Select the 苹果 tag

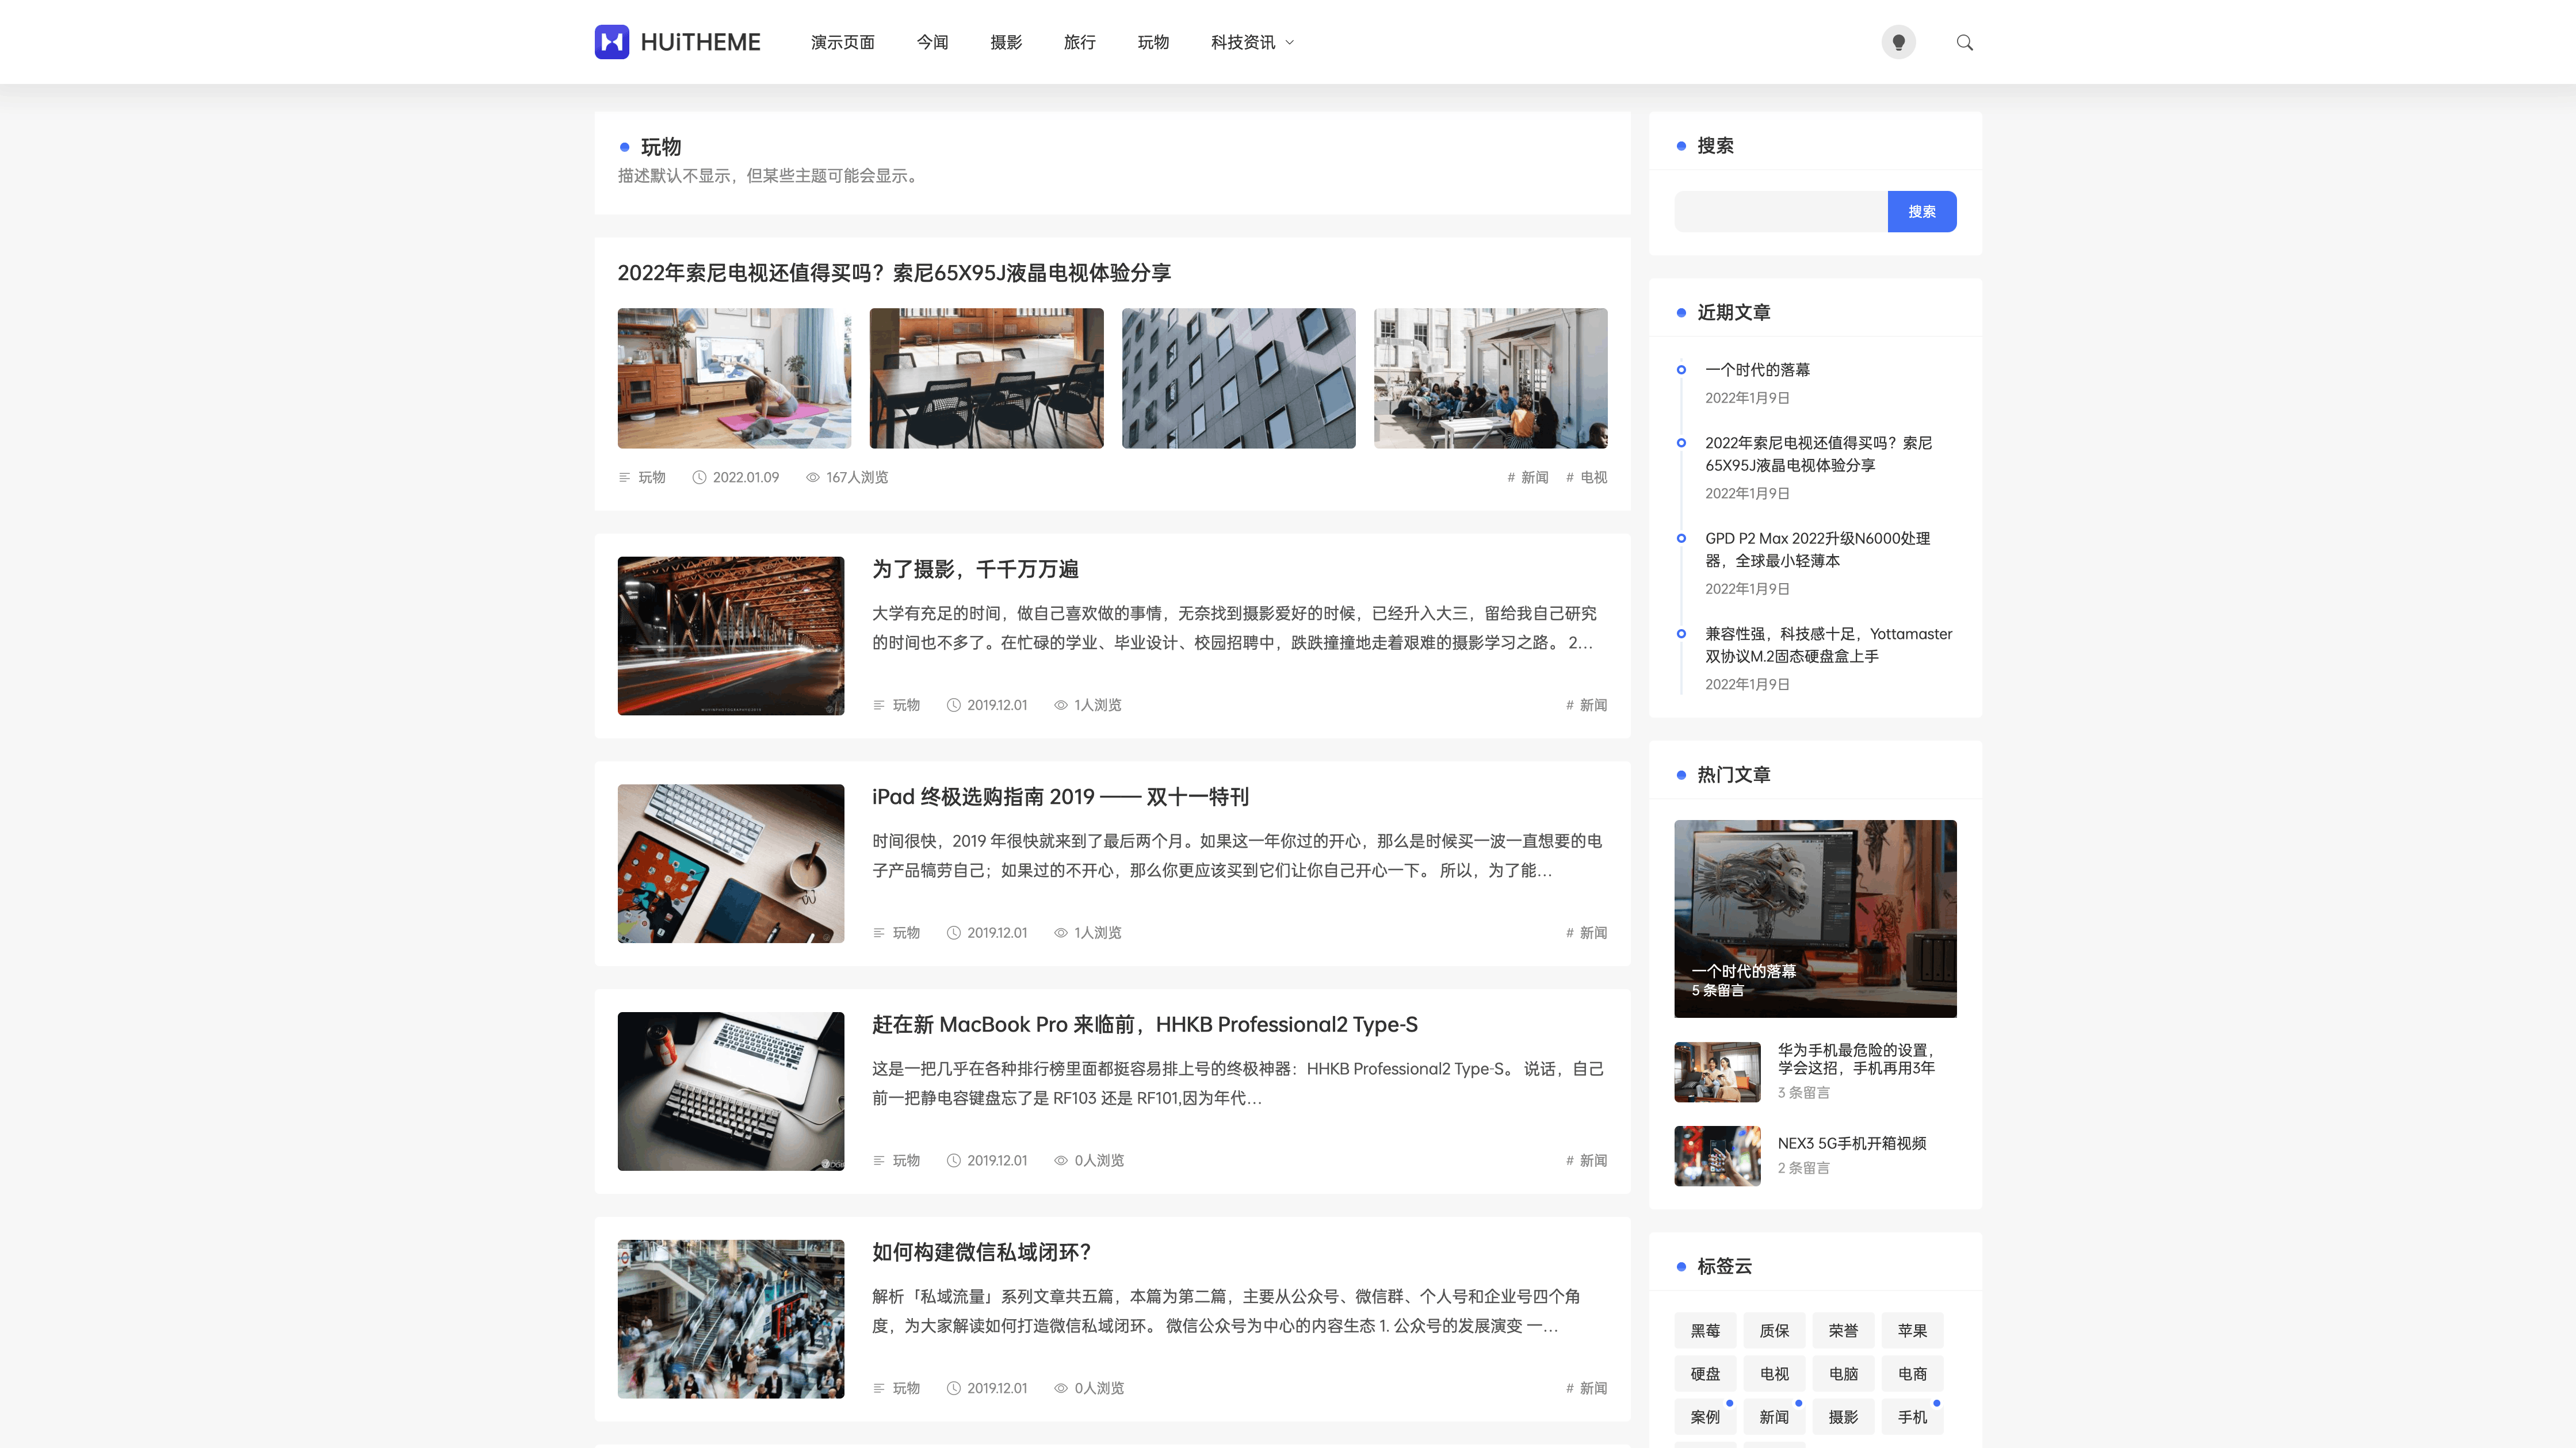click(1912, 1331)
